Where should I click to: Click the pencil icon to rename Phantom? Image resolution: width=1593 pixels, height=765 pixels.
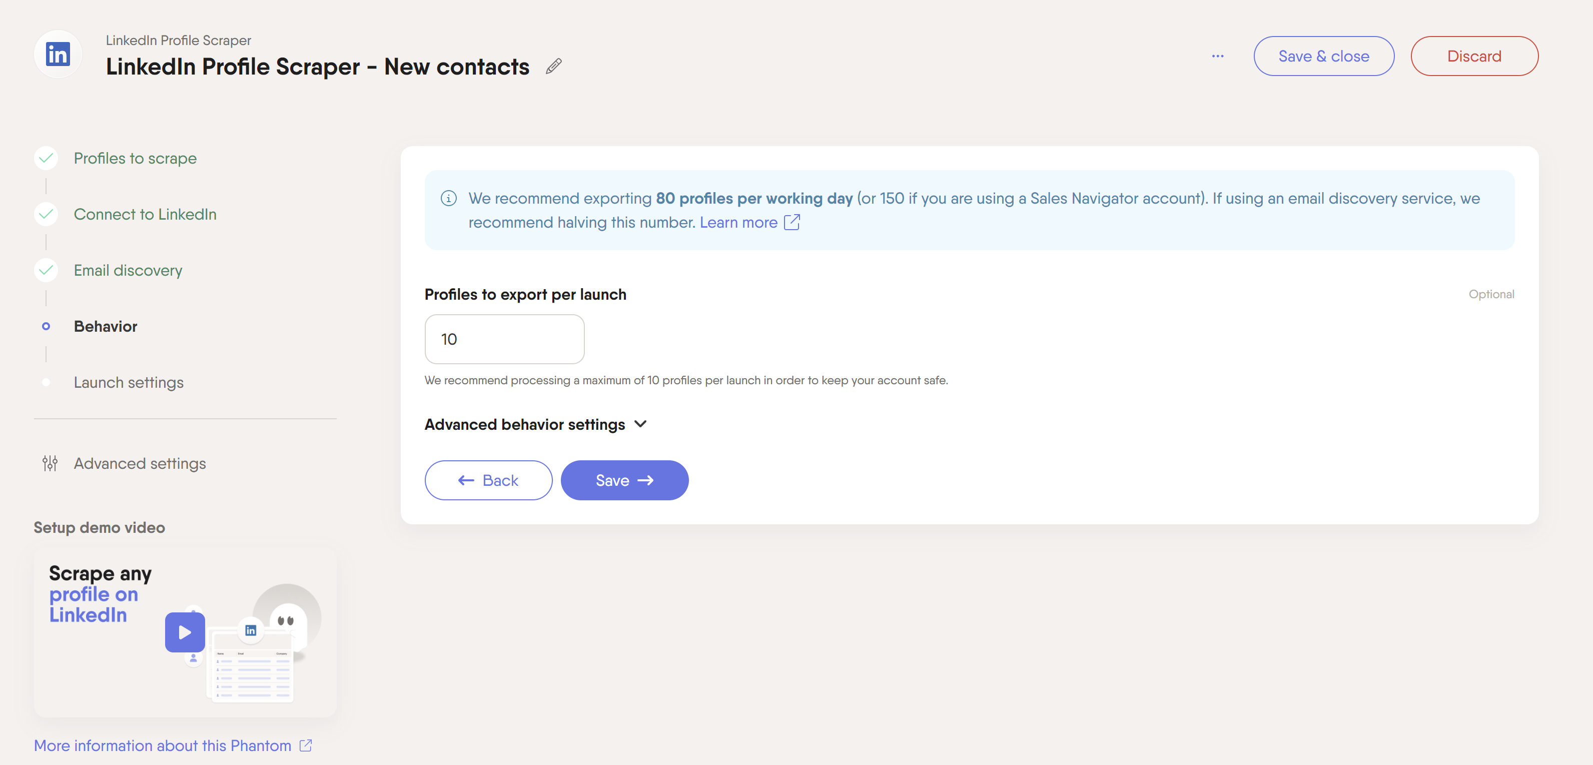pos(553,66)
